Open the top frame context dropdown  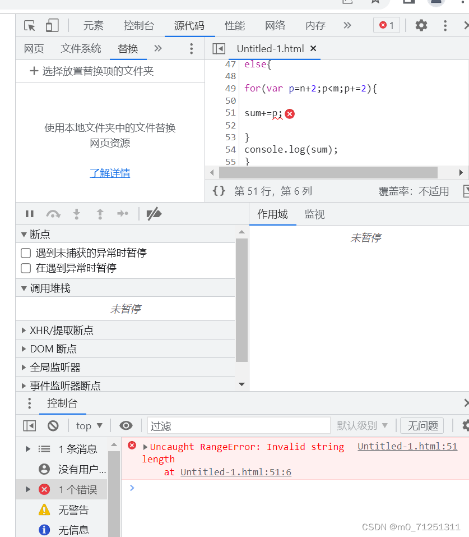point(89,425)
